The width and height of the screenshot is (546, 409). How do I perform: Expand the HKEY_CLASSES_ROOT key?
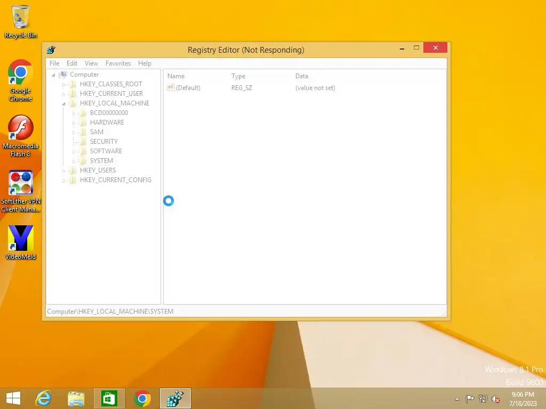[x=63, y=85]
